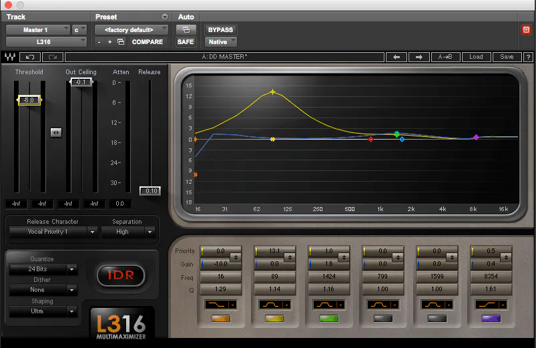Image resolution: width=536 pixels, height=348 pixels.
Task: Select the blue diamond band node
Action: pos(402,140)
